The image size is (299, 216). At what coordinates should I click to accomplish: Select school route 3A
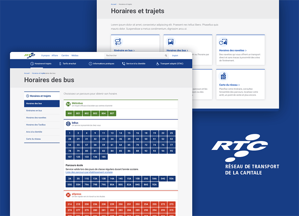coord(70,179)
